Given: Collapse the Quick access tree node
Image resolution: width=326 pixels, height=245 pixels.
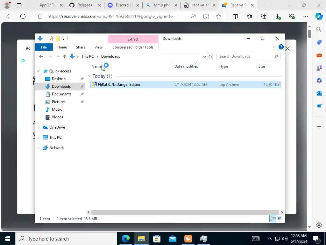Looking at the screenshot, I should tap(39, 71).
